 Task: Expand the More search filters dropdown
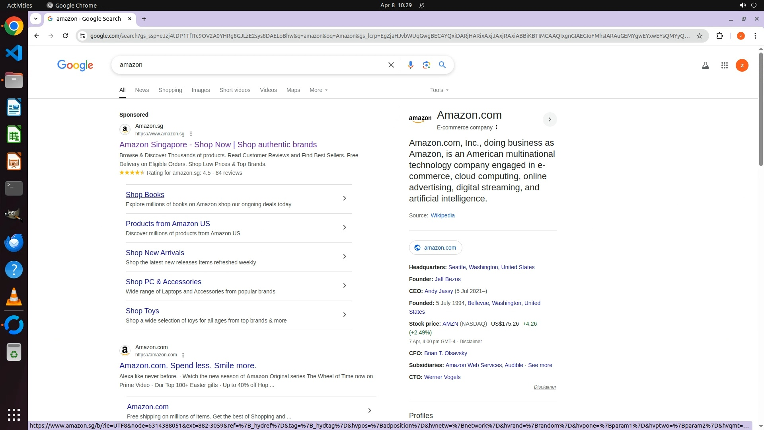point(318,90)
